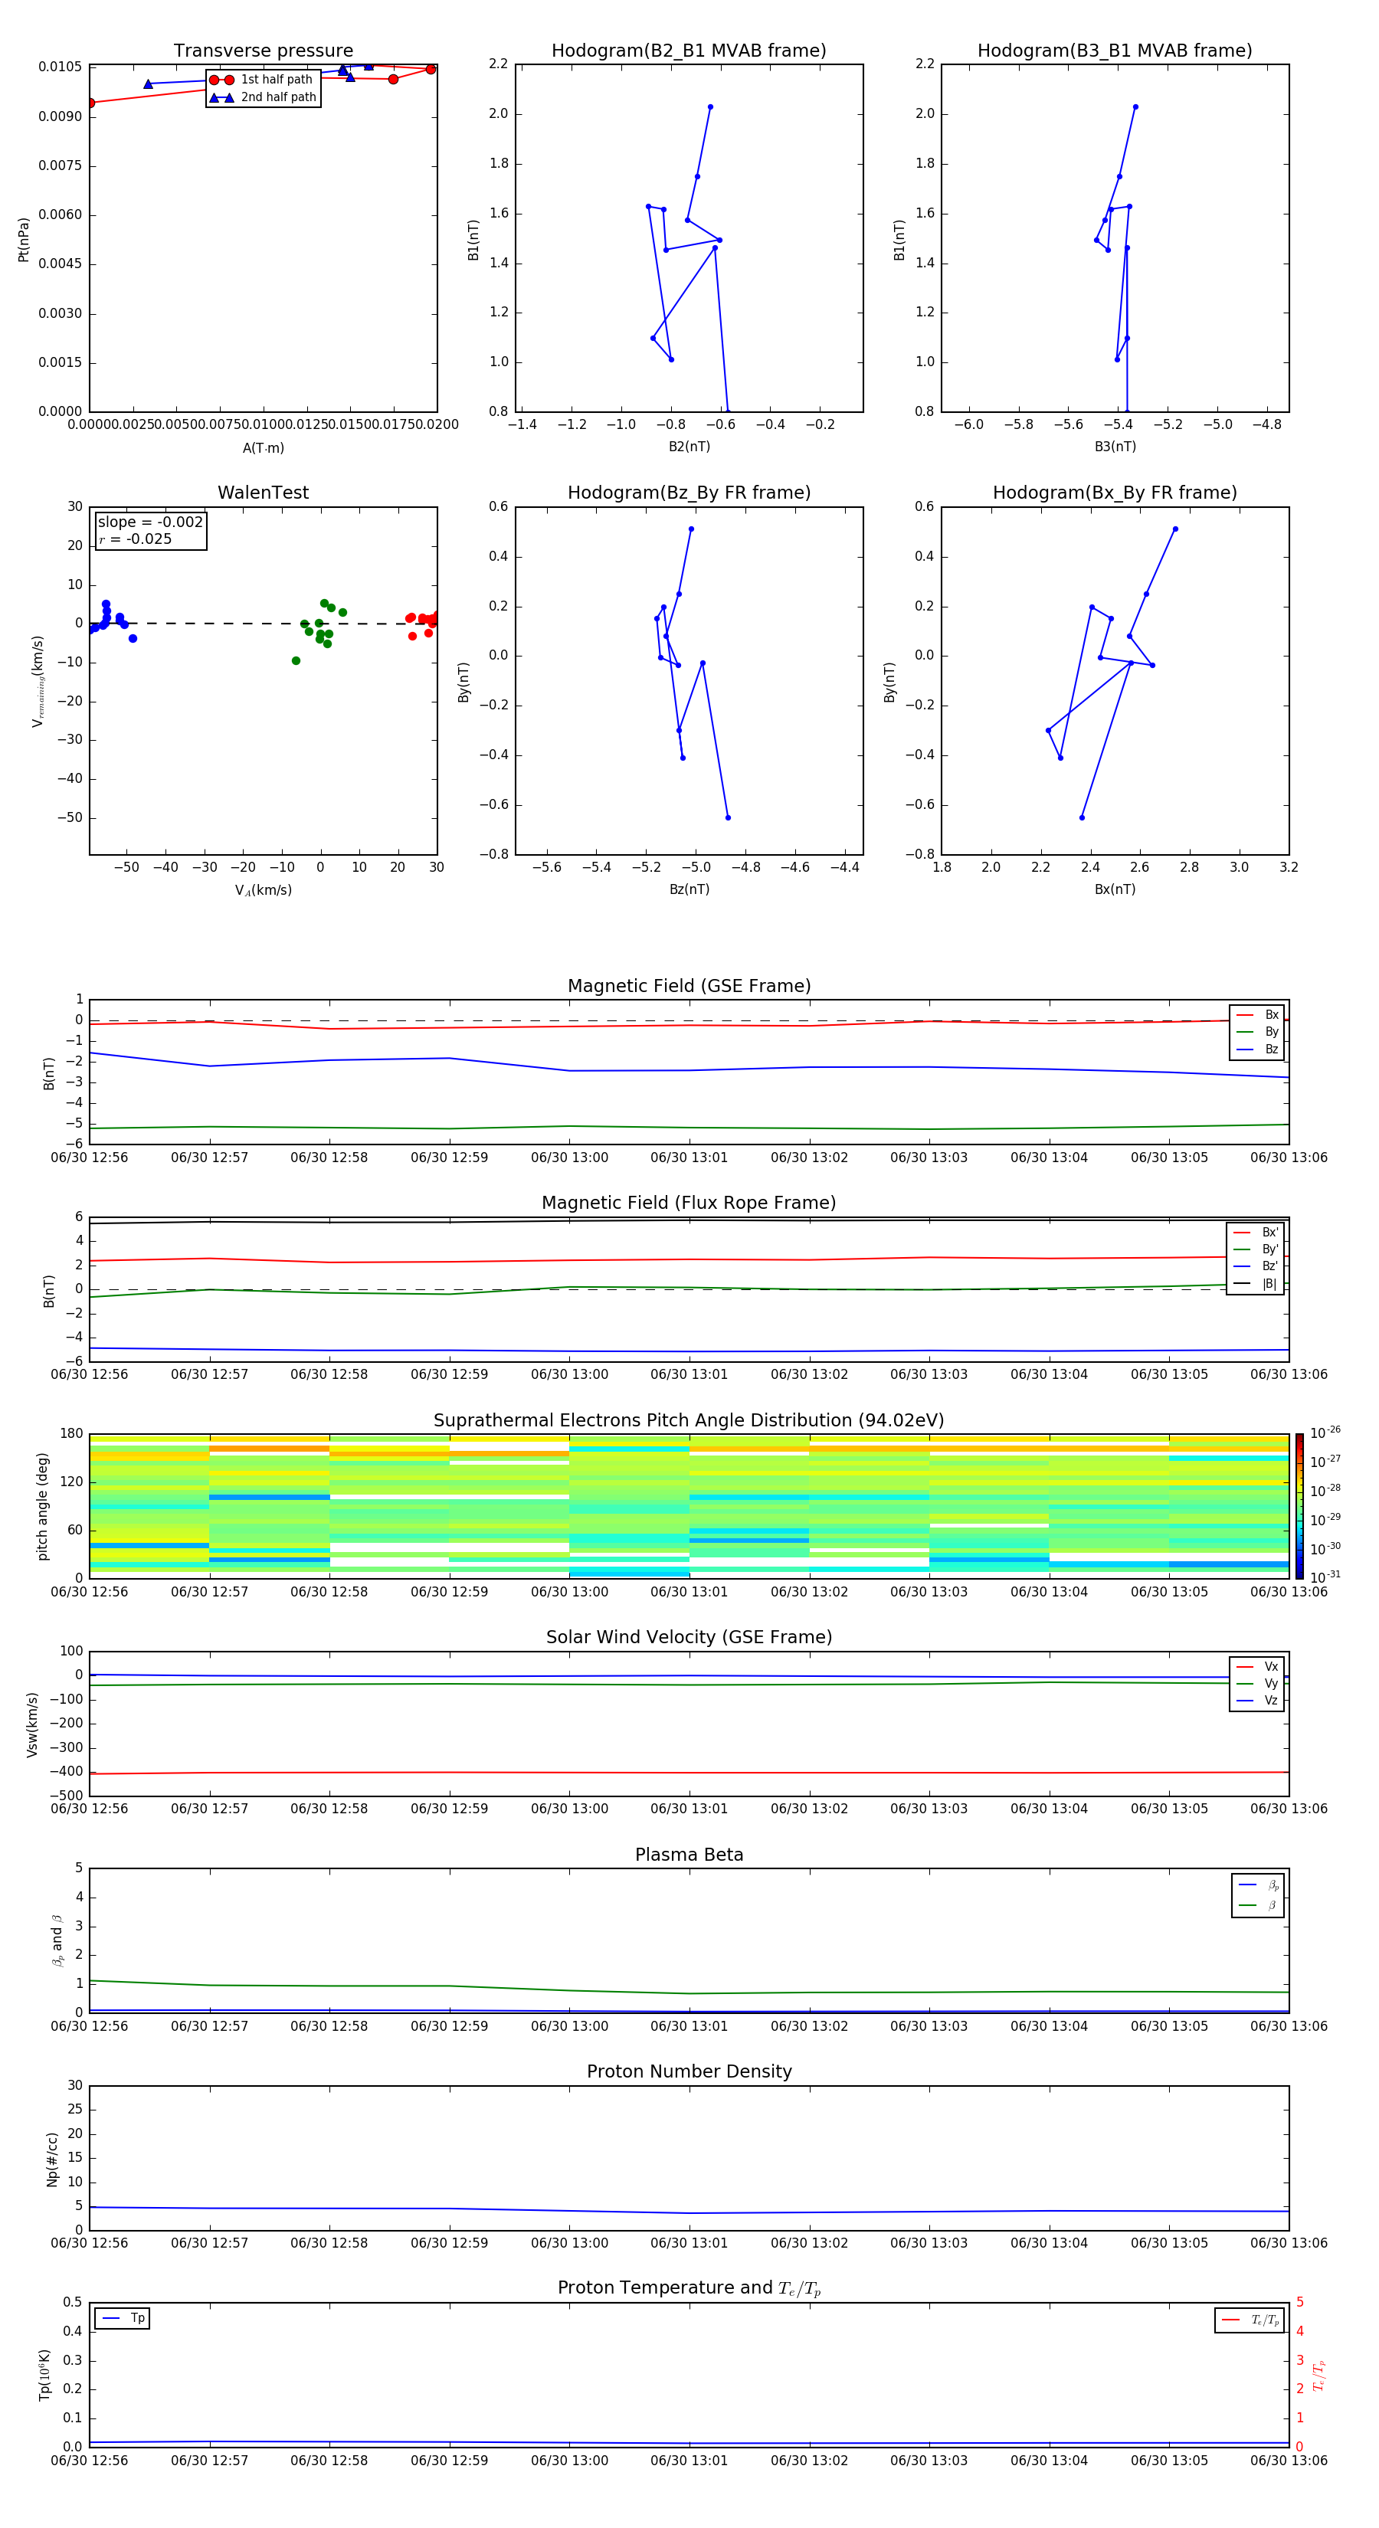Click the red Te/Tp right-axis label
Screen dimensions: 1379x2528
click(1319, 2376)
